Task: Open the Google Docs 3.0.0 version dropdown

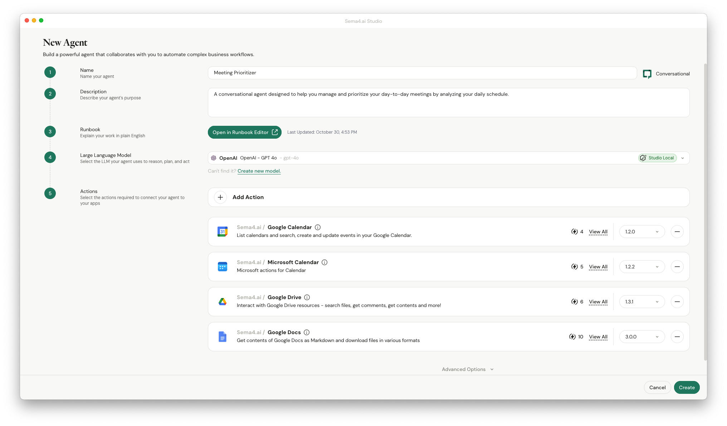Action: [642, 337]
